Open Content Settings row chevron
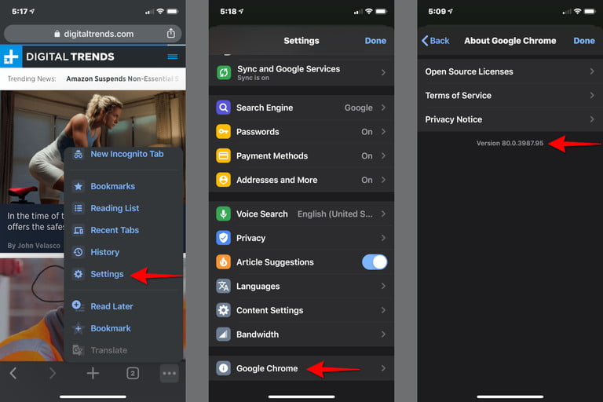Viewport: 603px width, 402px height. click(x=383, y=310)
